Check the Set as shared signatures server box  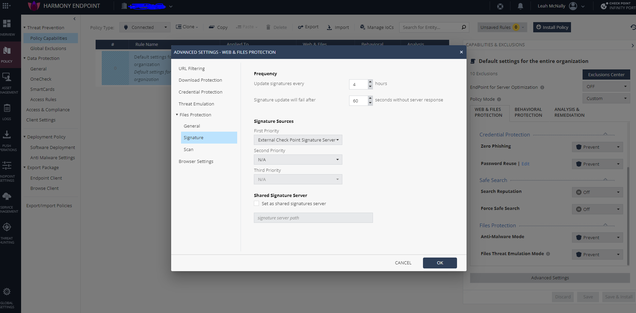coord(256,203)
